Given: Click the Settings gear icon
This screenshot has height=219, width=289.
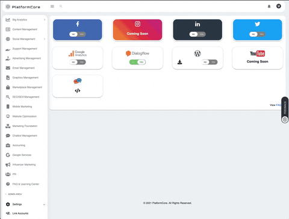Looking at the screenshot, I should (8, 204).
